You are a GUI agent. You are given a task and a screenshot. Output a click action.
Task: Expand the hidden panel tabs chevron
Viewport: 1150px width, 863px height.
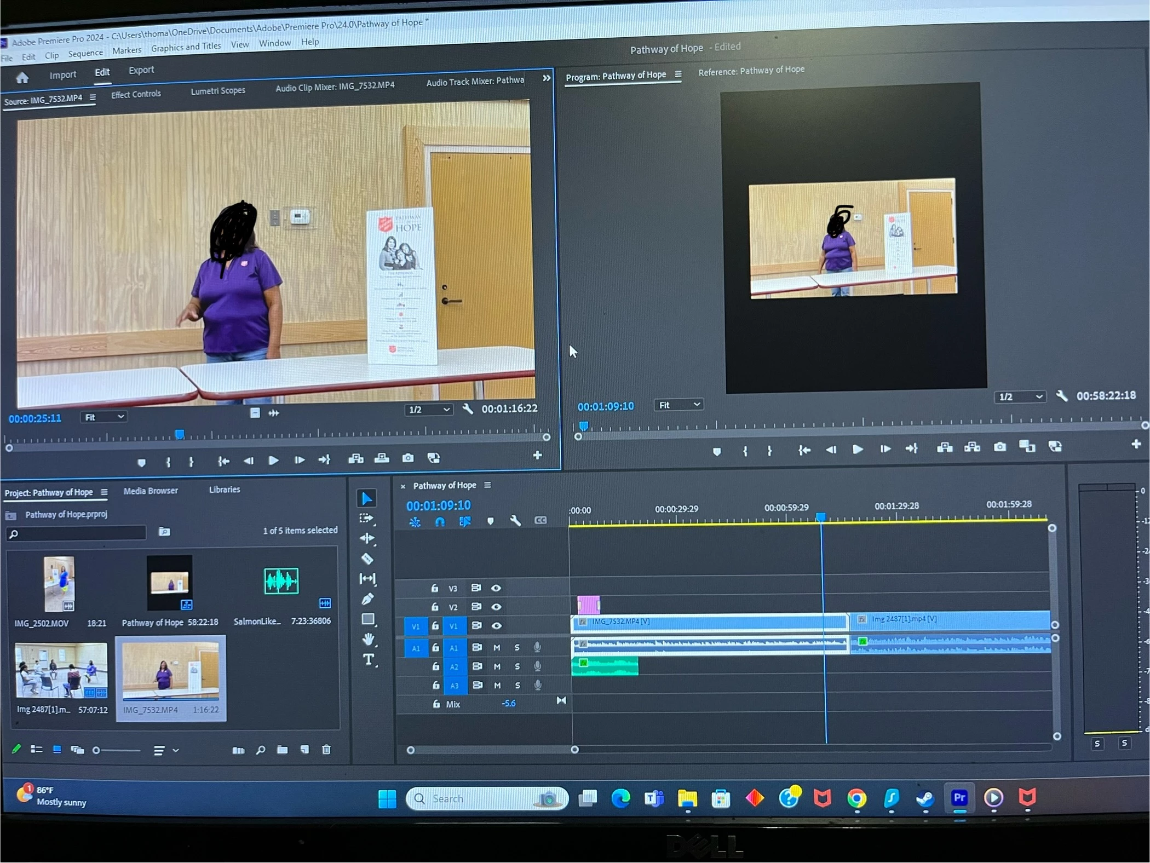tap(546, 78)
